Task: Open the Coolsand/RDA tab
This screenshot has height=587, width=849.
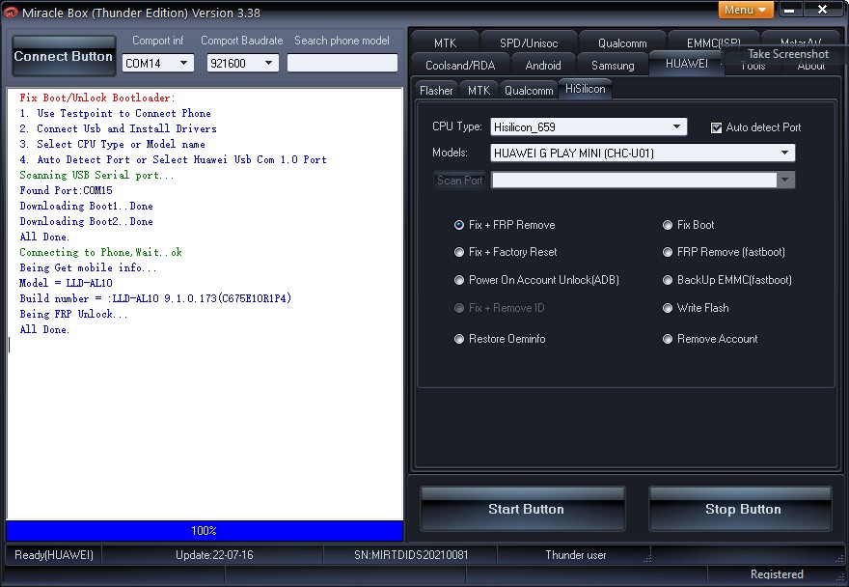Action: (460, 66)
